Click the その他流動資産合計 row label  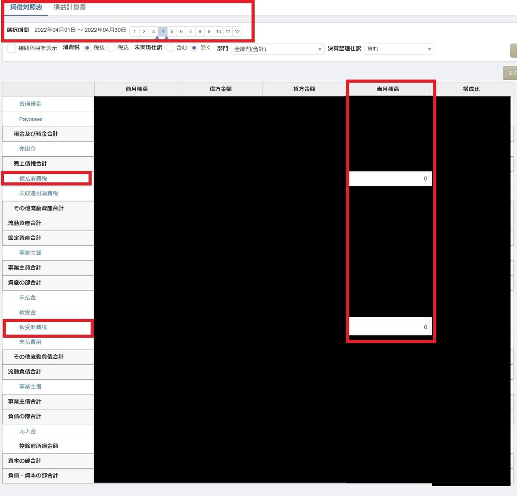click(39, 208)
